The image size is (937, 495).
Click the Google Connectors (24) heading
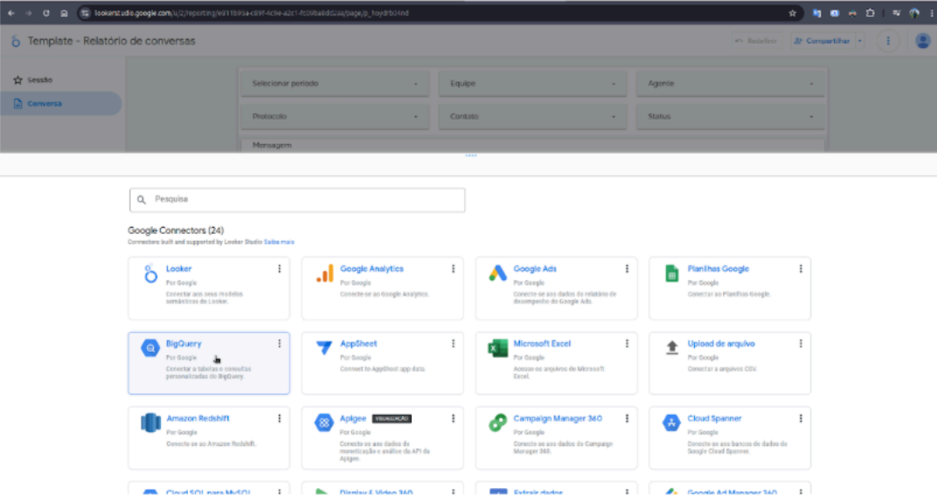(x=176, y=230)
